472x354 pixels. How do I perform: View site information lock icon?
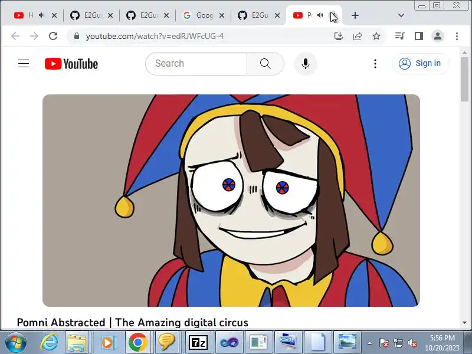tap(77, 36)
